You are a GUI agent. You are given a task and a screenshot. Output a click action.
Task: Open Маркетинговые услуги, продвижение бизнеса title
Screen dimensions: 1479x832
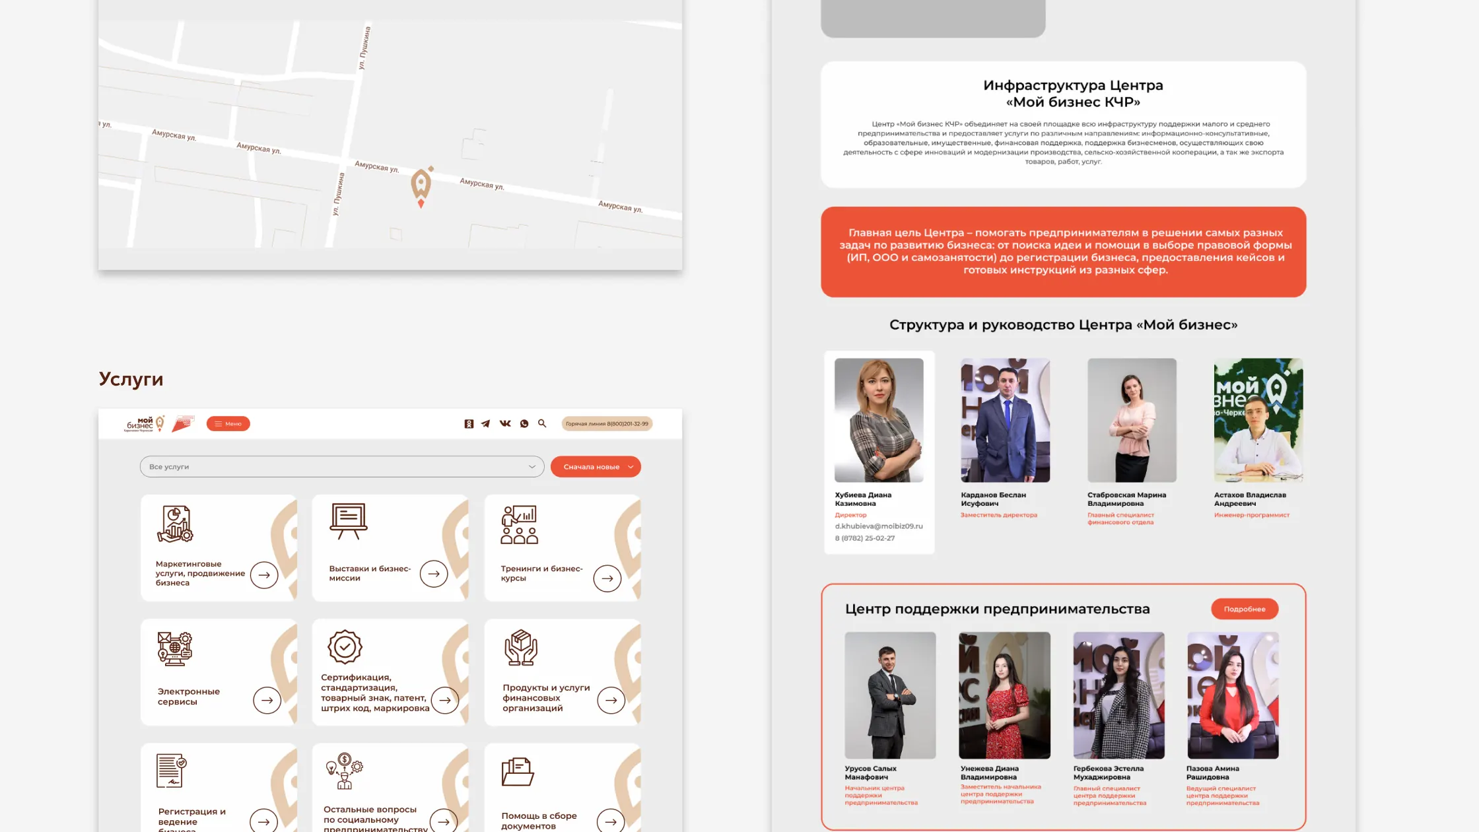point(200,573)
